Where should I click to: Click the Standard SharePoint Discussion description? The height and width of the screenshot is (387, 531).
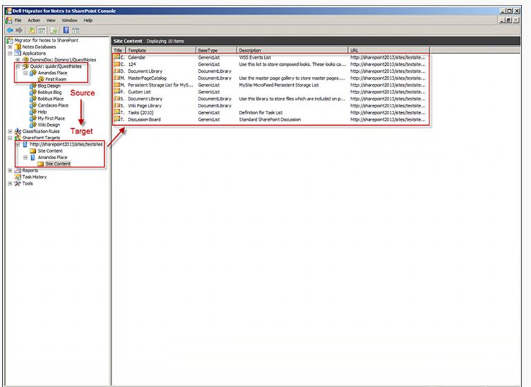pyautogui.click(x=270, y=119)
